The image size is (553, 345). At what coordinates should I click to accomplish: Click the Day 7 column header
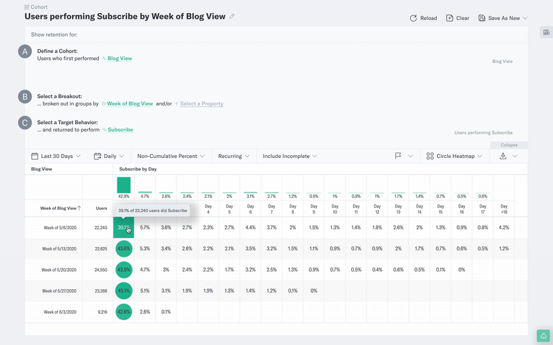(272, 209)
